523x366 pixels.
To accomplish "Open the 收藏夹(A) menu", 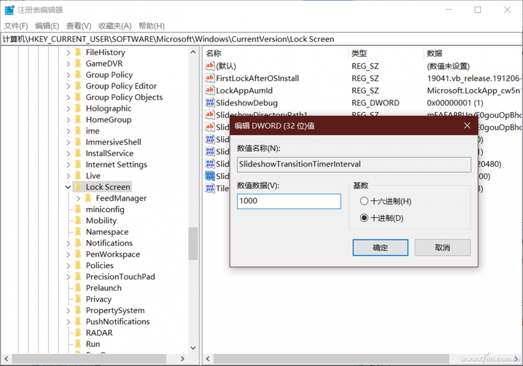I will (x=115, y=26).
